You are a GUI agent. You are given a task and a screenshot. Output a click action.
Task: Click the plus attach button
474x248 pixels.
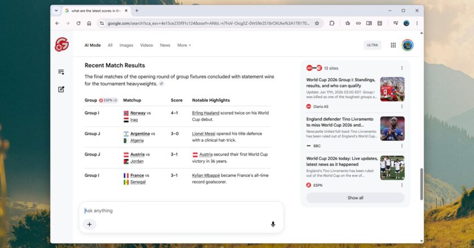pyautogui.click(x=89, y=224)
